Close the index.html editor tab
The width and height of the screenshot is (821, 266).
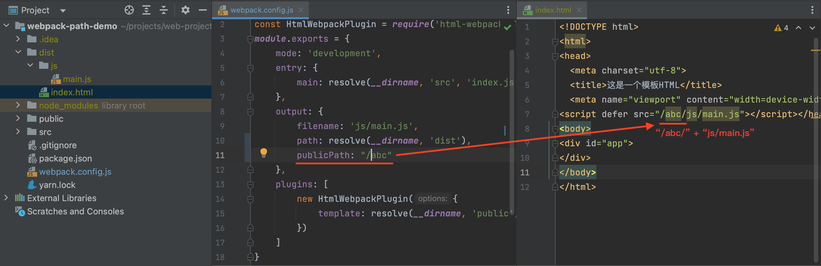[x=579, y=10]
